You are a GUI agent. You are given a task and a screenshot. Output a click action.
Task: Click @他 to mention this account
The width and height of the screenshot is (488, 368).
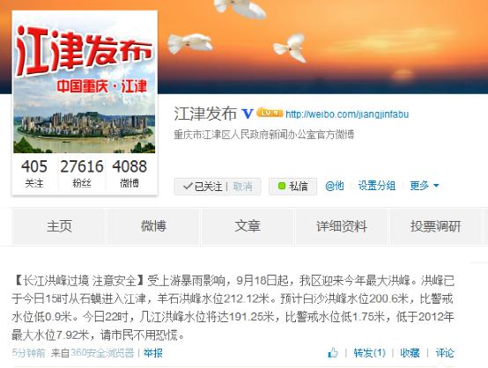tap(334, 186)
